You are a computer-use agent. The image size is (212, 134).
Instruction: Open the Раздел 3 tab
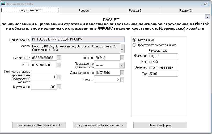tap(185, 11)
